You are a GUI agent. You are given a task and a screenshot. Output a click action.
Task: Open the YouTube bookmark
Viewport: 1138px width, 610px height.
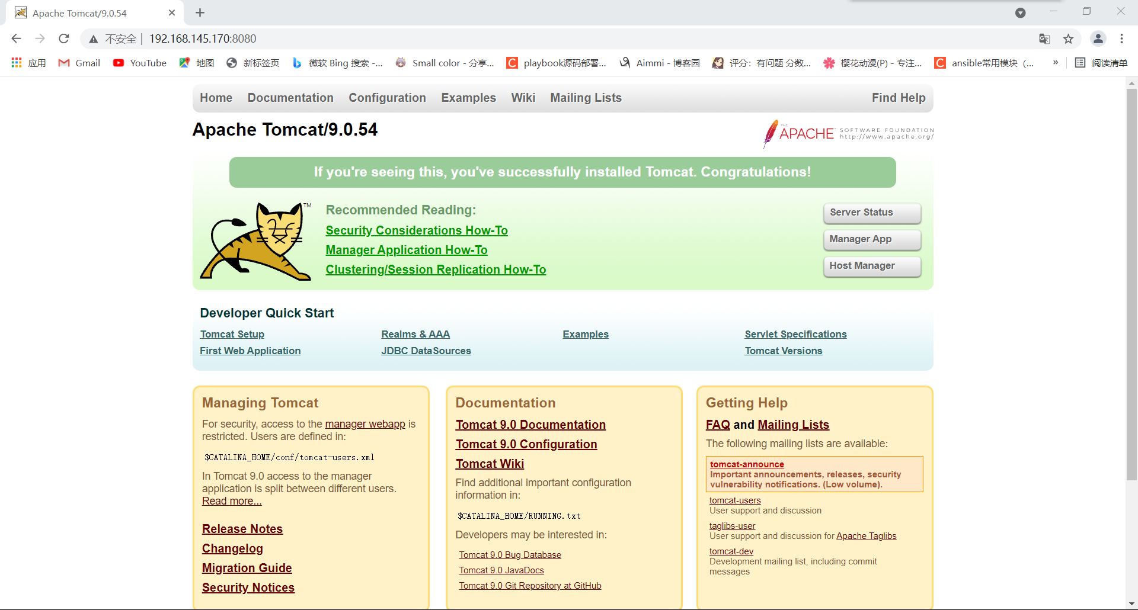[x=140, y=63]
